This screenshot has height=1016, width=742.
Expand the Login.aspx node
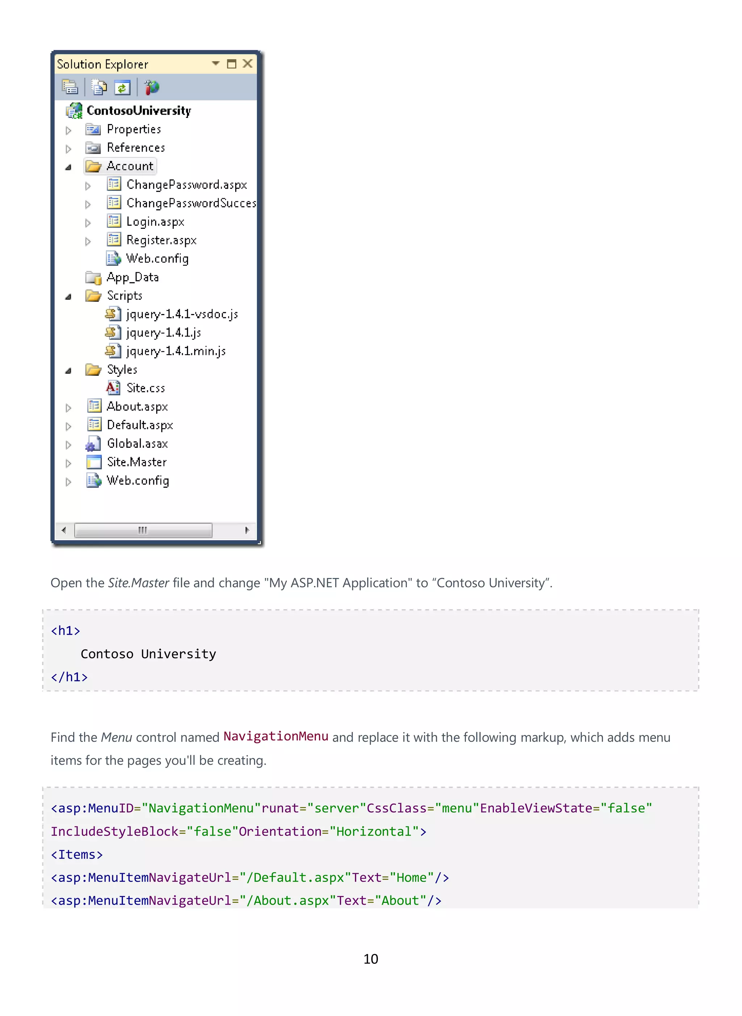pyautogui.click(x=88, y=223)
